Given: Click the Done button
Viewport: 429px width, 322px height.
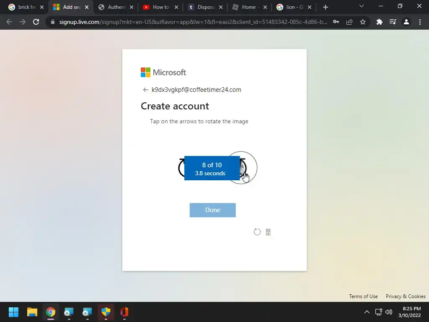Looking at the screenshot, I should [212, 210].
